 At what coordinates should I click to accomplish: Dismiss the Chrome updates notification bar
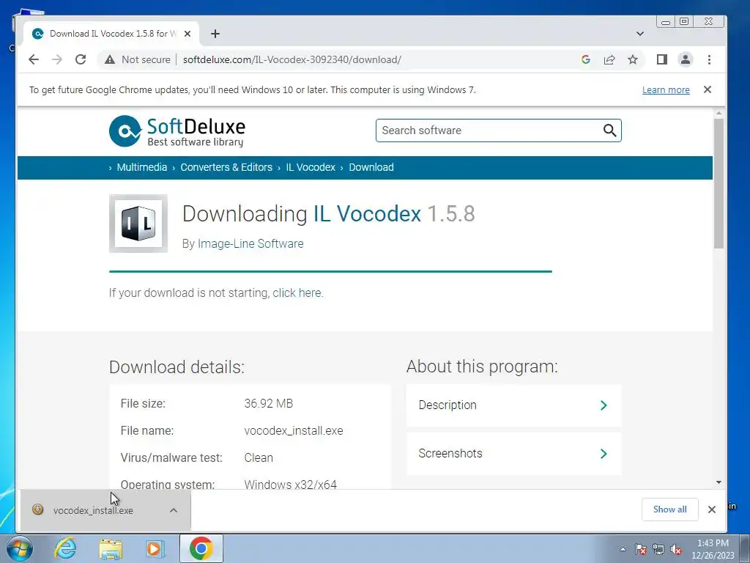[708, 89]
